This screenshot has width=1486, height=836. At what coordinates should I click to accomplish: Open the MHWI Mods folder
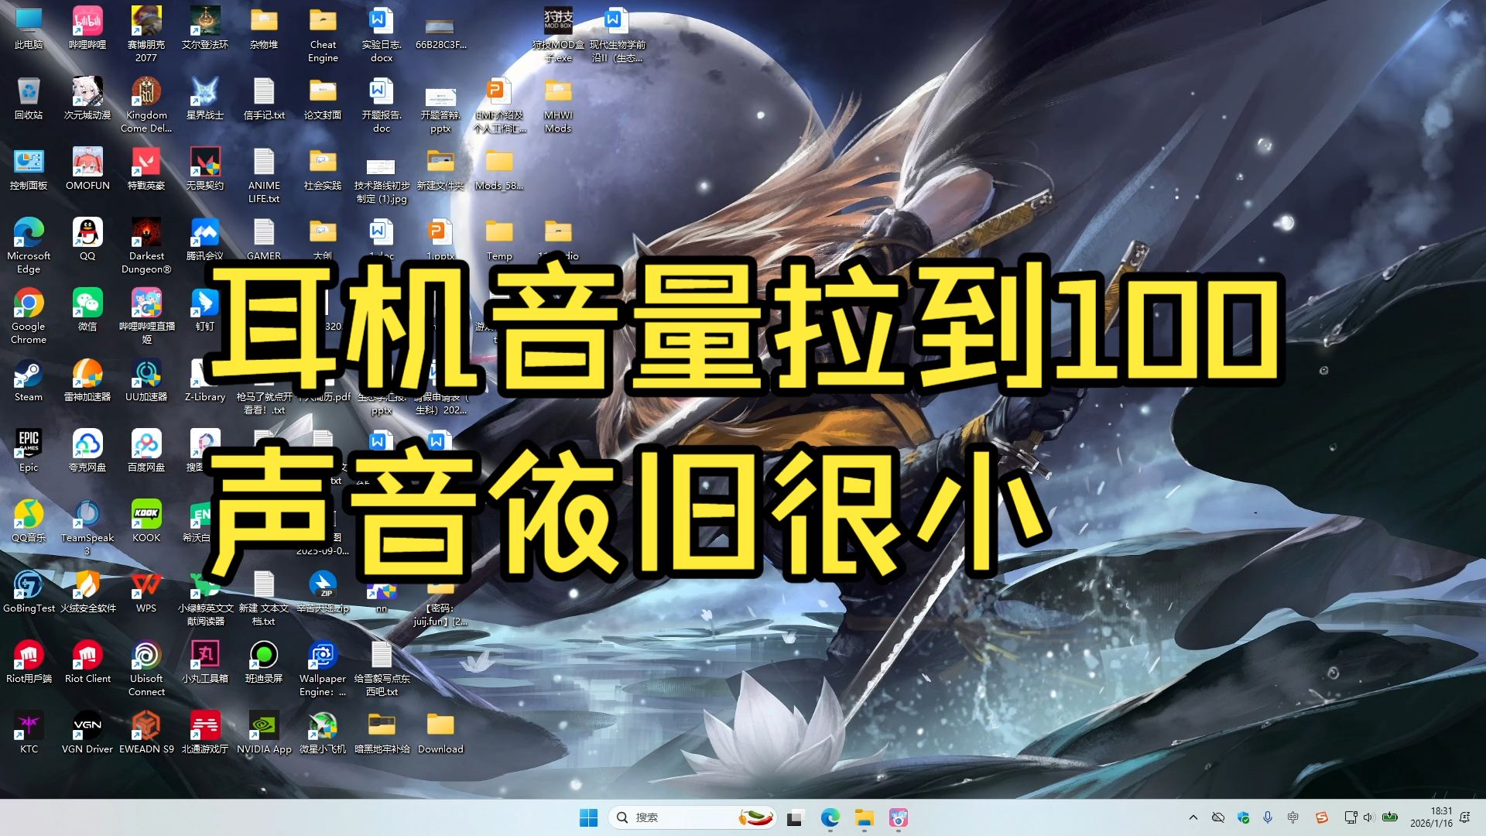coord(558,105)
